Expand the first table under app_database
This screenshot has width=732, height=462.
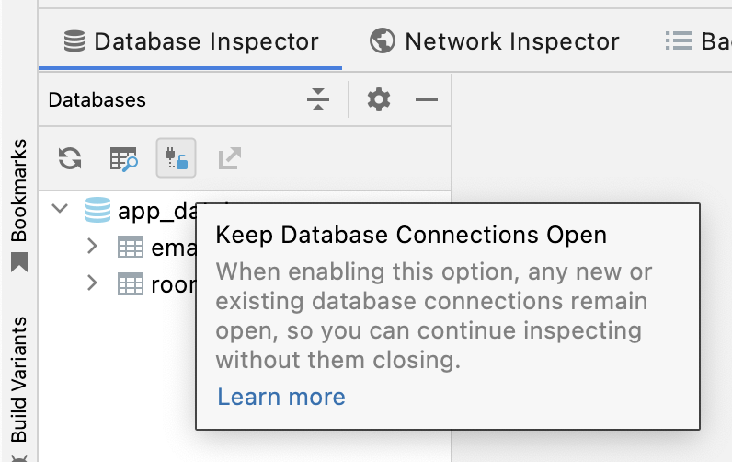coord(91,247)
